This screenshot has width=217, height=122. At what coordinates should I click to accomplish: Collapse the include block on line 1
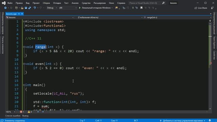(24, 21)
